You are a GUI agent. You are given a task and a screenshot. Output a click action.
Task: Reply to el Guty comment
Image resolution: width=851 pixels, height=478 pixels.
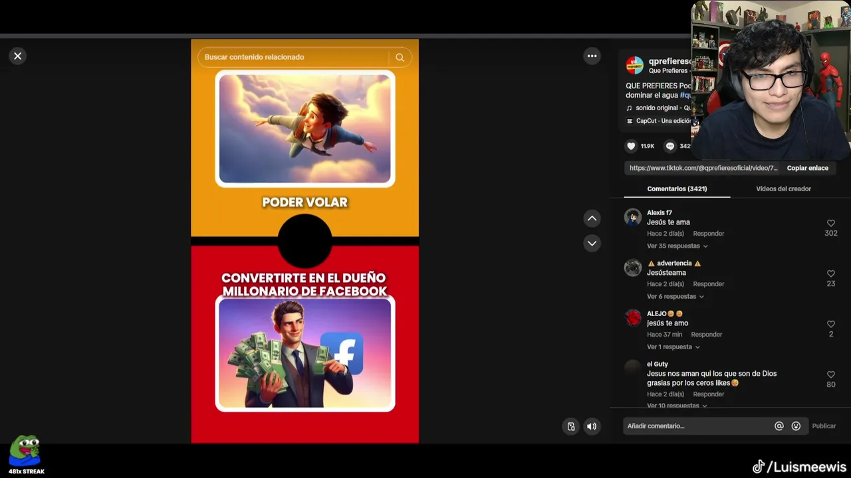(x=708, y=394)
